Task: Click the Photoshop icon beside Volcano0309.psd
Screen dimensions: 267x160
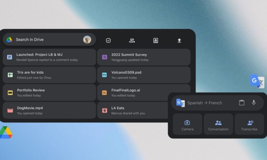Action: (x=104, y=75)
